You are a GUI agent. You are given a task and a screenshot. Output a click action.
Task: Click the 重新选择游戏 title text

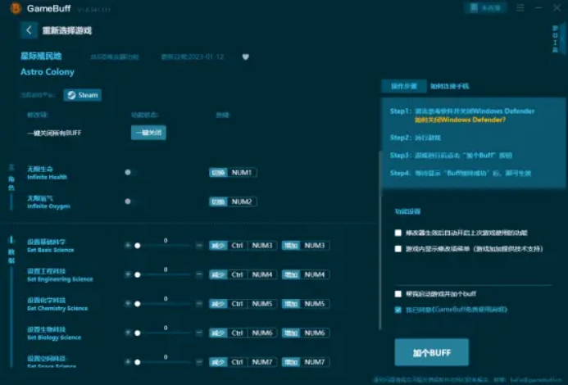tap(67, 30)
